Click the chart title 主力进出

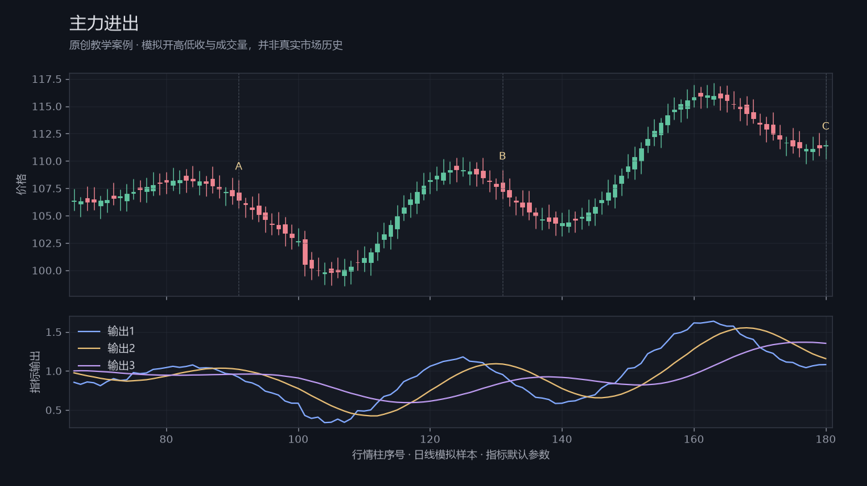tap(104, 24)
